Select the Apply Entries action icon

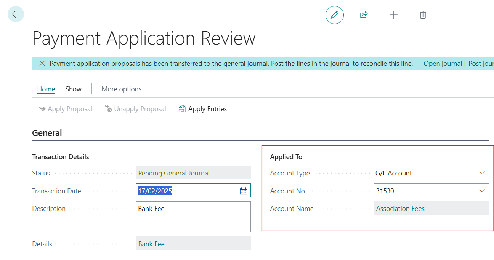pos(181,108)
